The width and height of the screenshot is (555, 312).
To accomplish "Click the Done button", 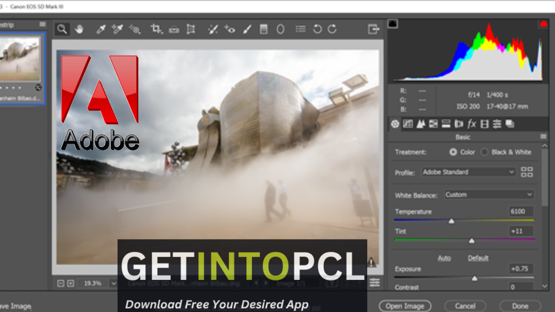I will (x=520, y=306).
